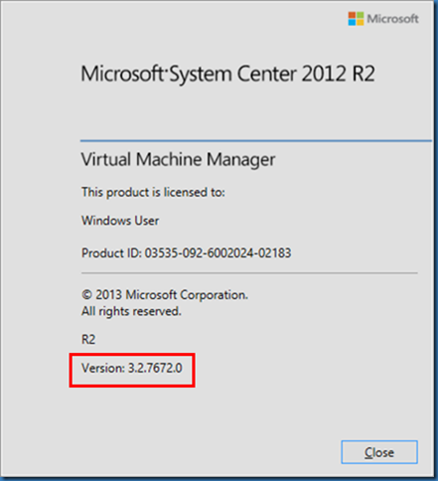This screenshot has width=438, height=481.
Task: Click the Product ID: 03535-092-6002024-02183 text
Action: tap(187, 253)
